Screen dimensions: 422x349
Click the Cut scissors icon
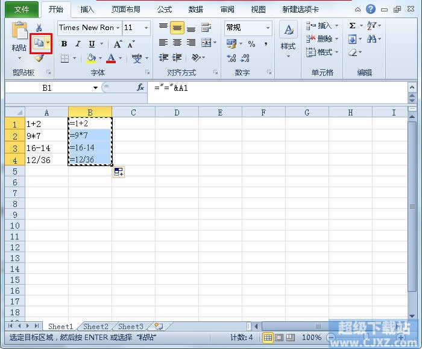click(39, 28)
